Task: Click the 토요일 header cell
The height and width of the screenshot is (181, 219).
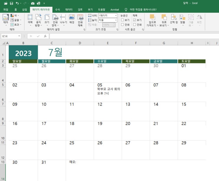Action: tap(192, 61)
